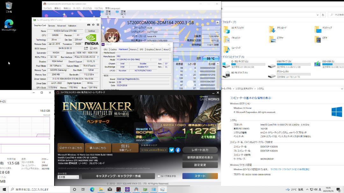Open the ファイル(F) menu in CrystalDiskInfo
Screen dimensions: 344x193
[47, 8]
